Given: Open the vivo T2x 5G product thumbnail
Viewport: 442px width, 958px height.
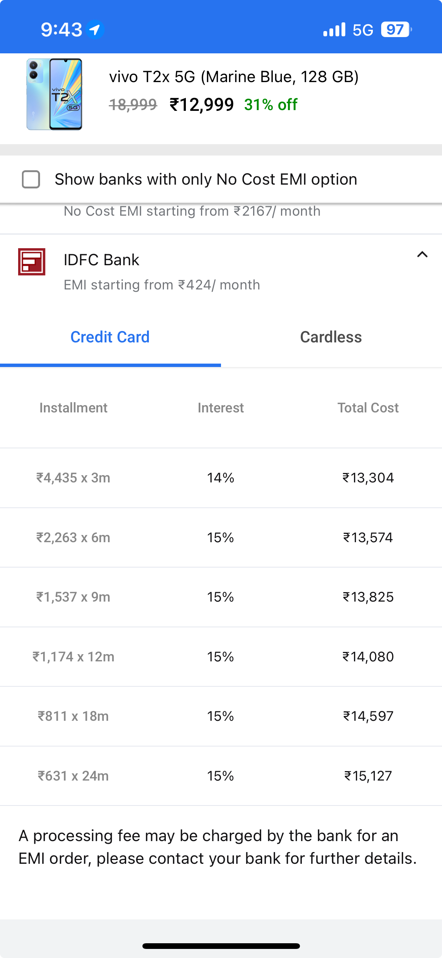Looking at the screenshot, I should 54,94.
